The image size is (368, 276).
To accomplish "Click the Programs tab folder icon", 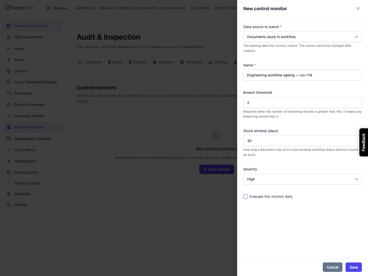I will (155, 62).
